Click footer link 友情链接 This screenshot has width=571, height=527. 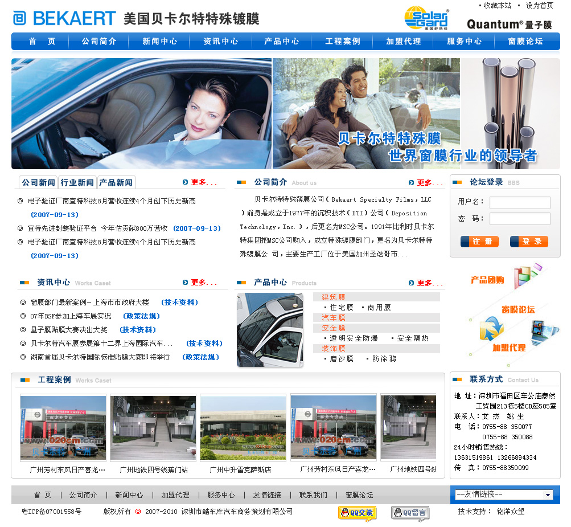point(267,495)
